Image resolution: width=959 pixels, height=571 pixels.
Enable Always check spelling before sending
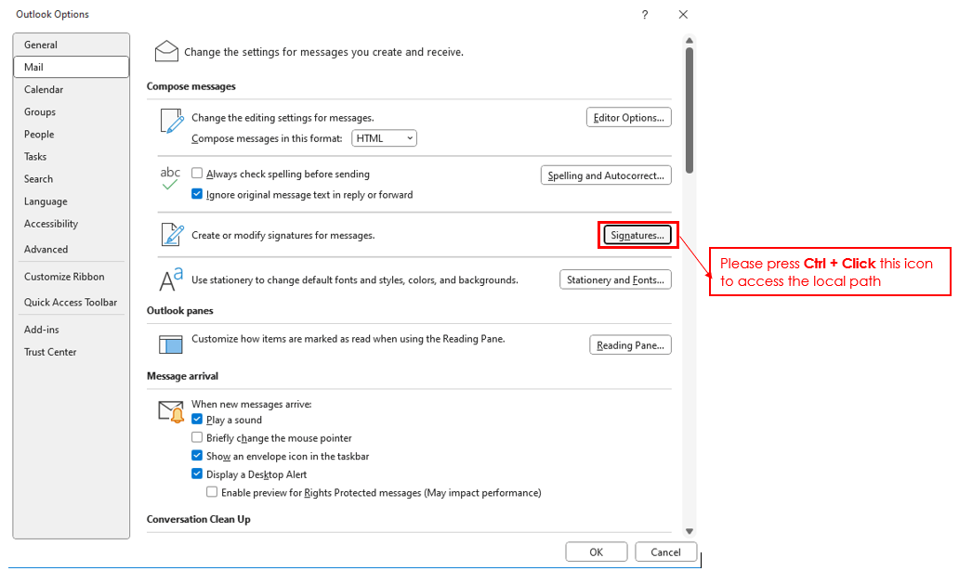point(197,174)
